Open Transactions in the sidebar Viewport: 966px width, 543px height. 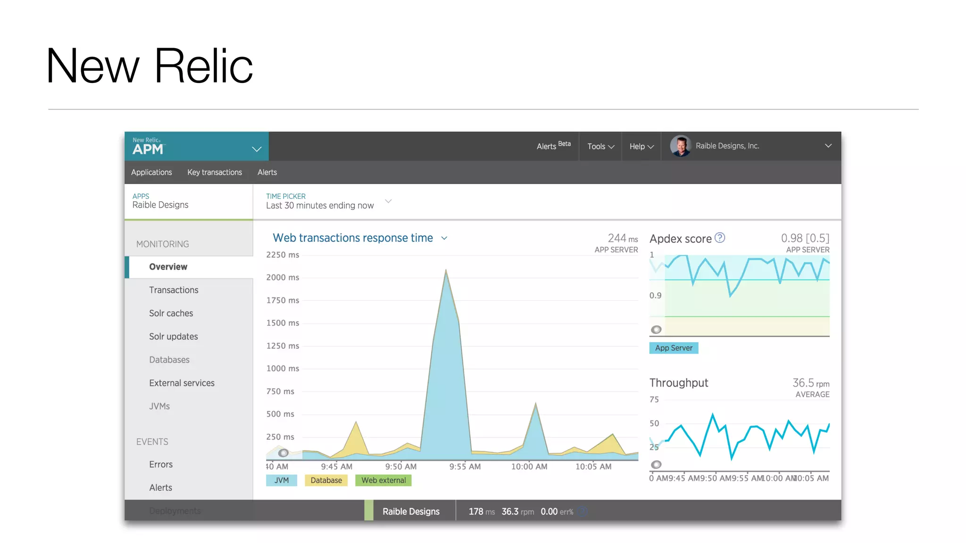tap(174, 290)
